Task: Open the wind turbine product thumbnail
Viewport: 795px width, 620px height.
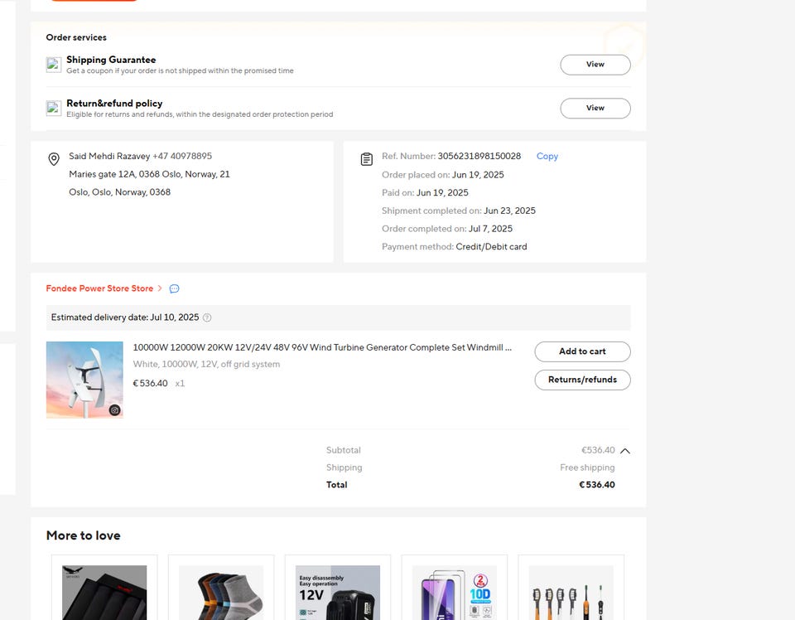Action: [x=84, y=380]
